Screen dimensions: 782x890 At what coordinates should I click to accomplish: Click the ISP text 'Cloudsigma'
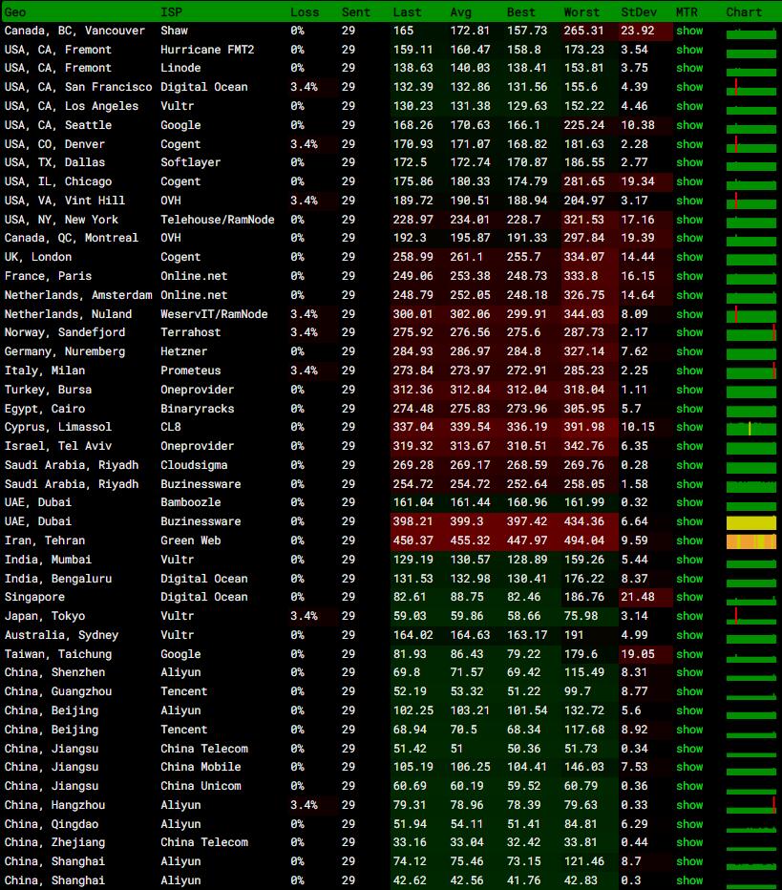click(194, 465)
